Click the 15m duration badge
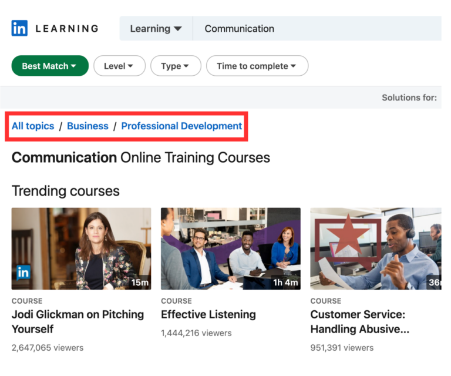 pos(140,283)
